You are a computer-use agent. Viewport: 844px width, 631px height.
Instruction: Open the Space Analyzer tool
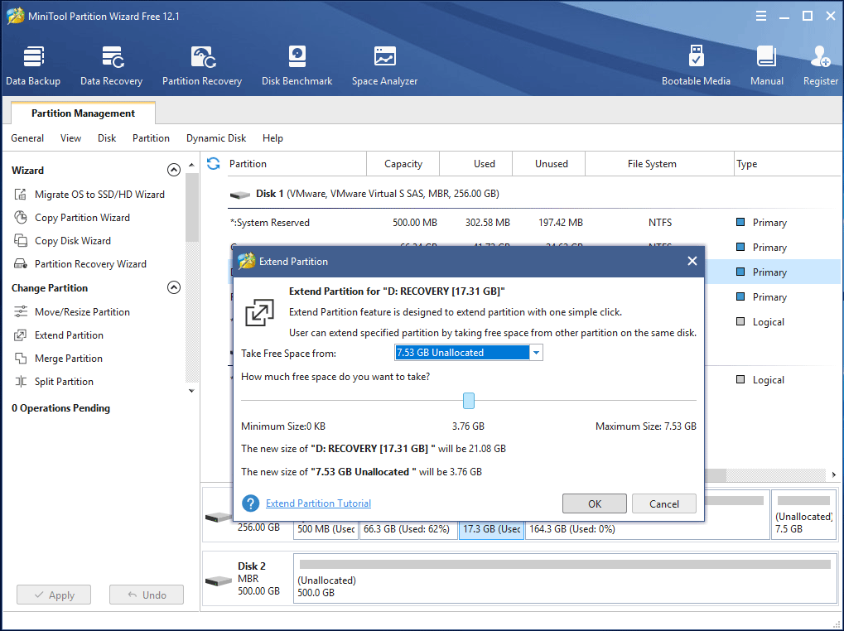[x=384, y=65]
